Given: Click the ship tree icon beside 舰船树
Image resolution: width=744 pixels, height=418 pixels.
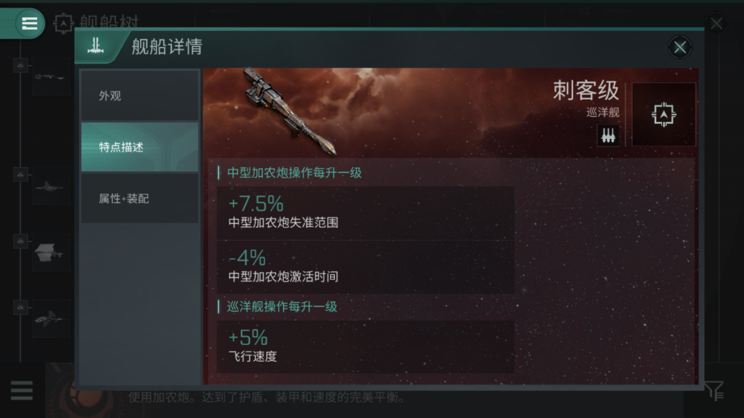Looking at the screenshot, I should click(63, 23).
